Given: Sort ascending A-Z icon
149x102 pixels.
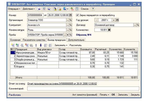Looking at the screenshot, I should tap(45, 45).
